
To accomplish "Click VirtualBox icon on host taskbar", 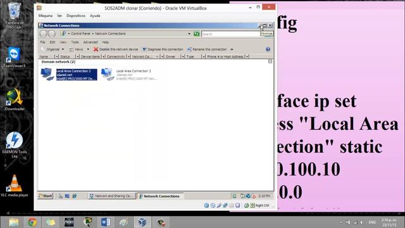I will (x=142, y=222).
